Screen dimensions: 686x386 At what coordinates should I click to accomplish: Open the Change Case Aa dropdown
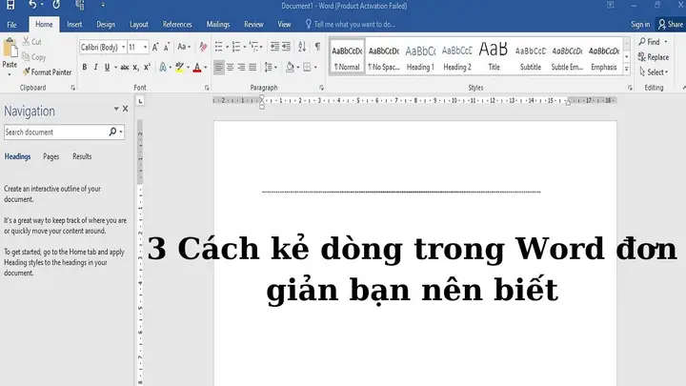(x=184, y=47)
